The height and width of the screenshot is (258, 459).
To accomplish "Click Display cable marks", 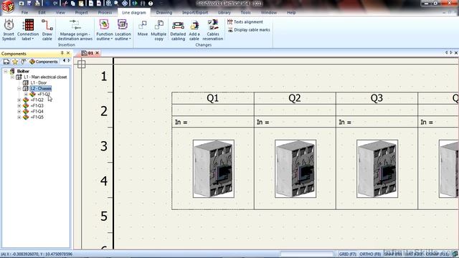I will point(249,30).
